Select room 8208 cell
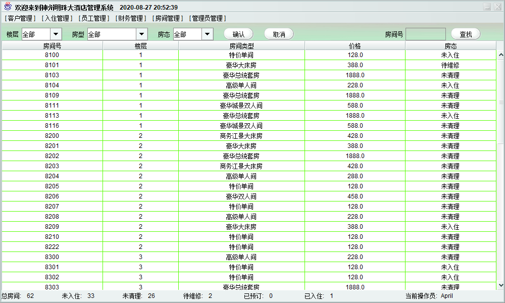Image resolution: width=505 pixels, height=303 pixels. 52,216
